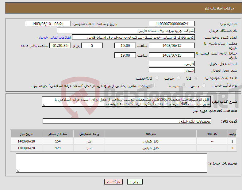This screenshot has width=242, height=190.
Task: Click date 1403/06/20 in row 2
Action: click(x=26, y=148)
